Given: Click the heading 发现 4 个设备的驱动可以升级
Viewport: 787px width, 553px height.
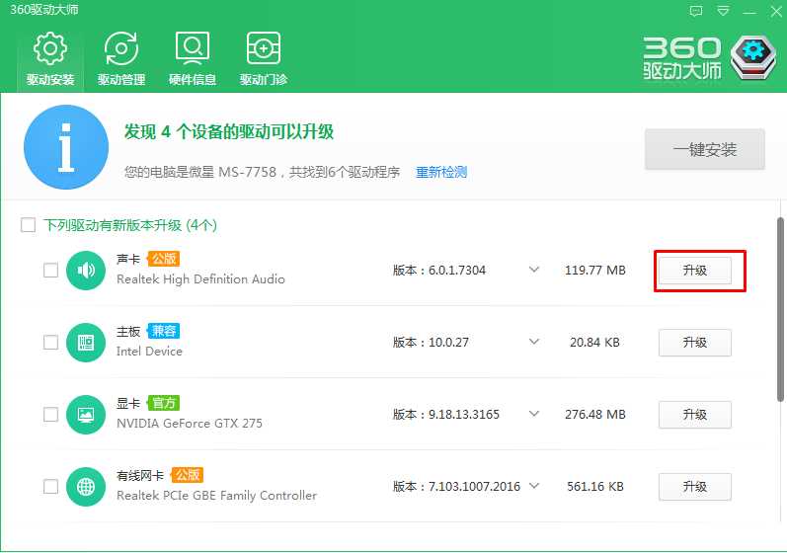Looking at the screenshot, I should (x=229, y=132).
